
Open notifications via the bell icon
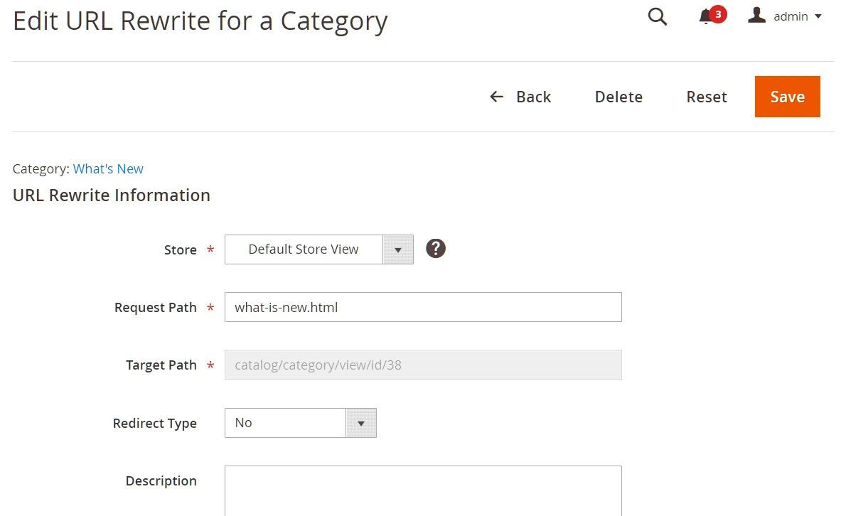point(706,16)
